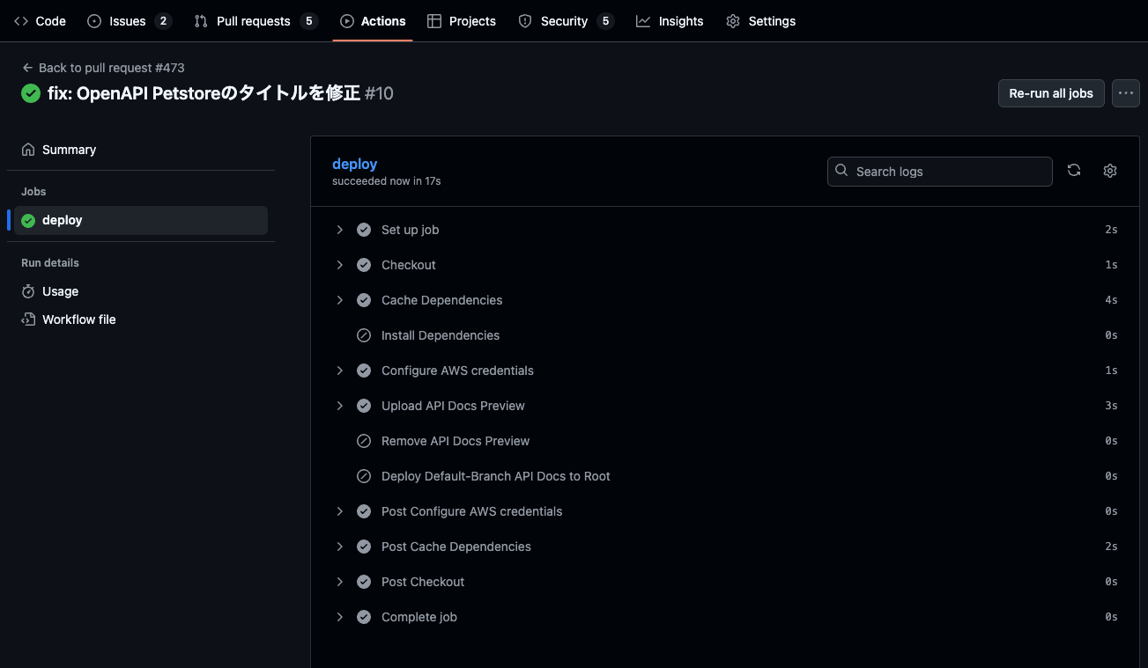Switch to the Security tab
The image size is (1148, 668).
point(566,21)
